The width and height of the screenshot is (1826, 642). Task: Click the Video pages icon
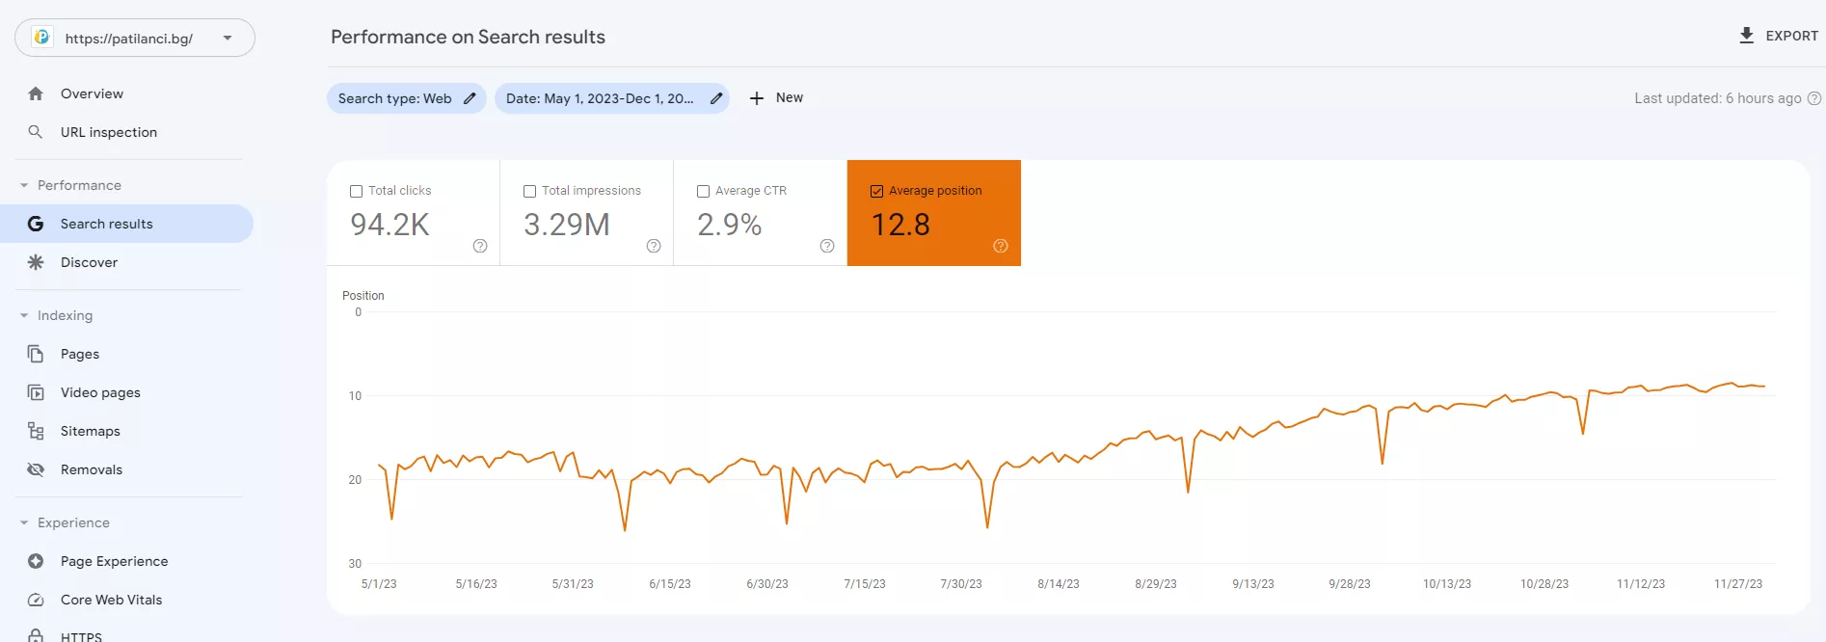pos(36,392)
